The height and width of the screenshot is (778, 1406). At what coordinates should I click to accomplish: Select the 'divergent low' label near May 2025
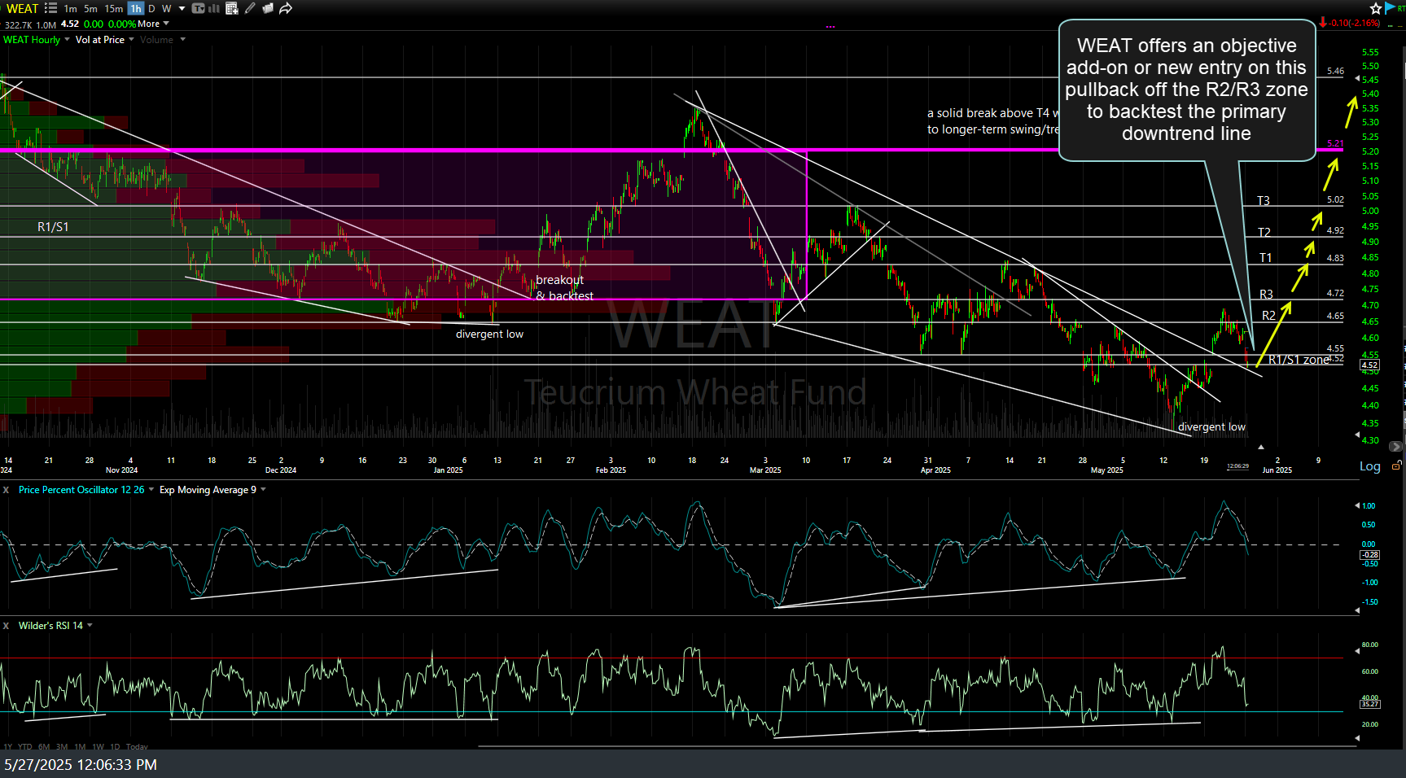click(x=1211, y=427)
